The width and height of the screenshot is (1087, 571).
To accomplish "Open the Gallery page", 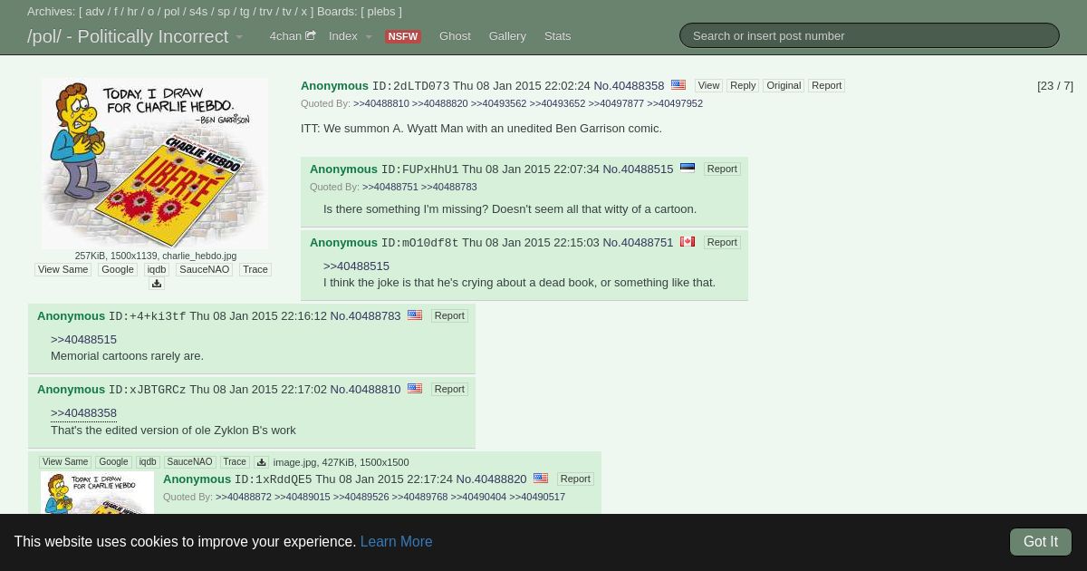I will click(x=507, y=36).
